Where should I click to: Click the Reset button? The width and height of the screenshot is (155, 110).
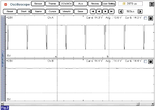10,11
